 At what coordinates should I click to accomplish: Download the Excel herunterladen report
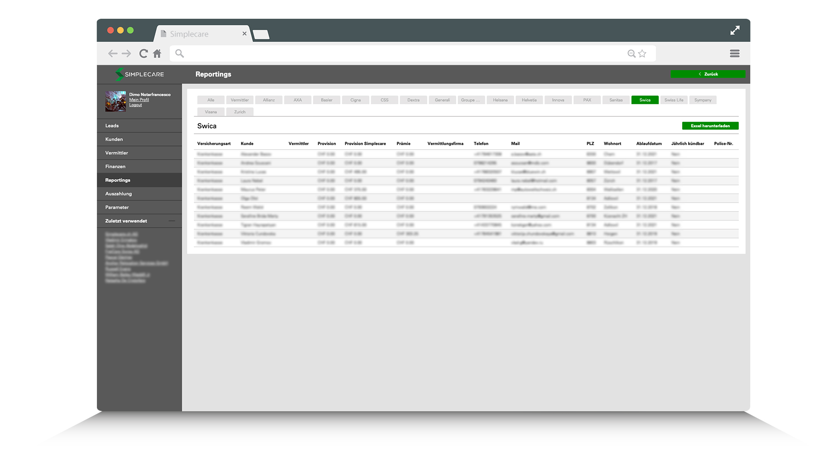click(x=710, y=126)
